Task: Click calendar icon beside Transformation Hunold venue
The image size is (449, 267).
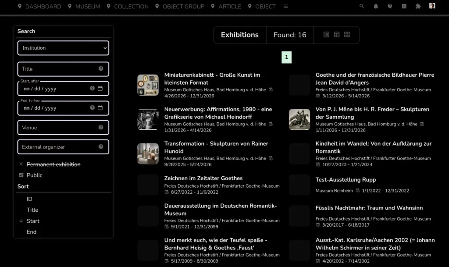Action: point(271,158)
